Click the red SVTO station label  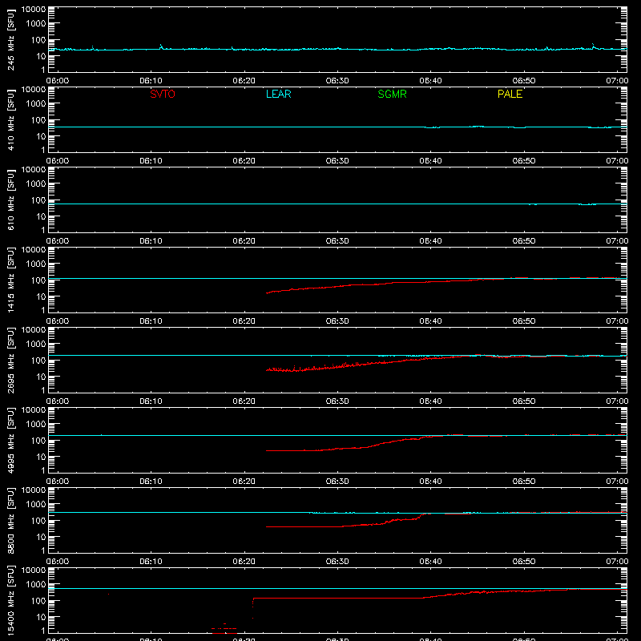163,94
